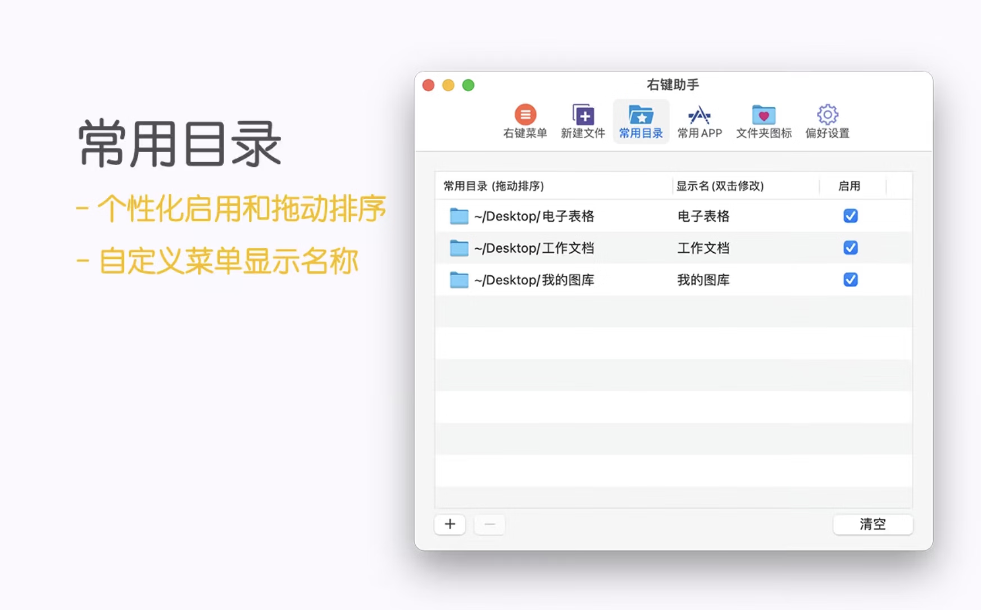Click the 清空 clear button
The width and height of the screenshot is (981, 610).
coord(873,524)
